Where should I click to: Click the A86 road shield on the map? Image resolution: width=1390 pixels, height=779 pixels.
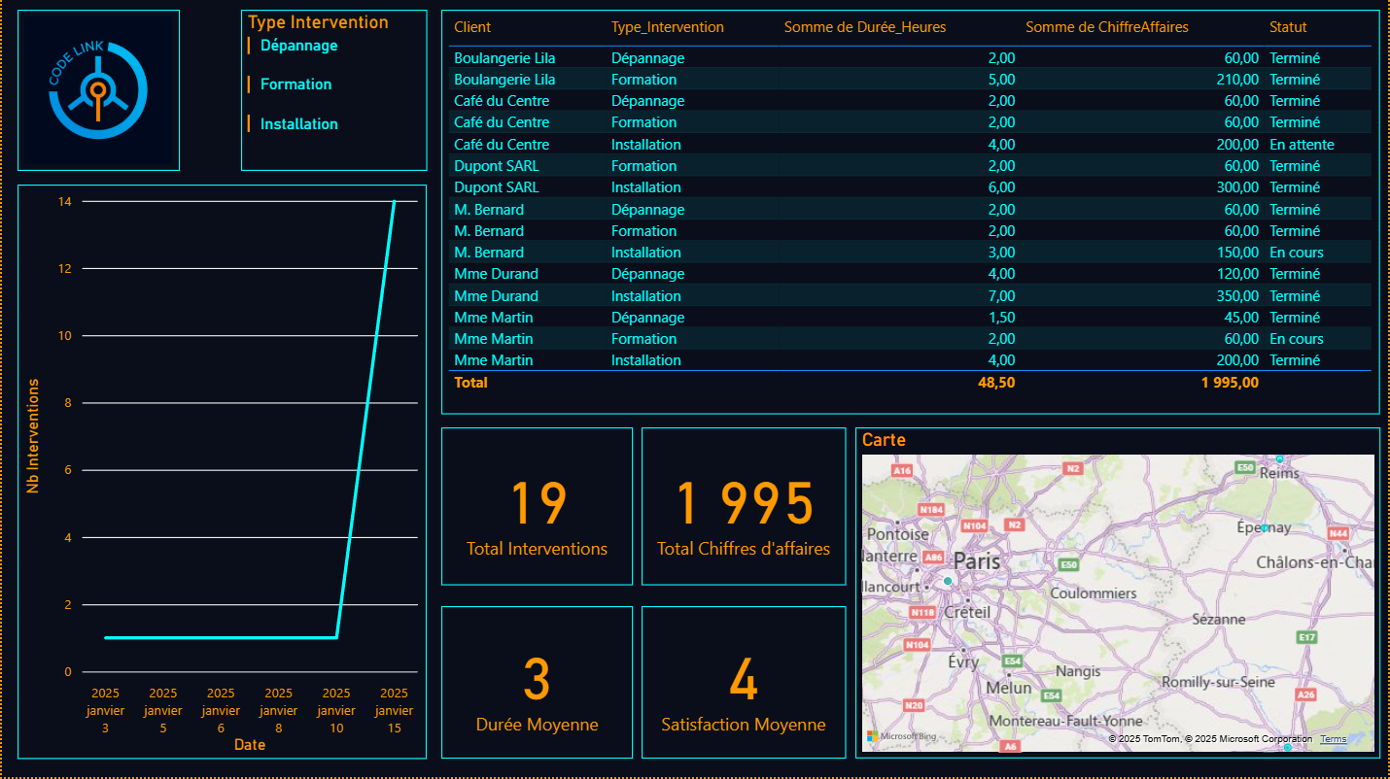tap(933, 558)
